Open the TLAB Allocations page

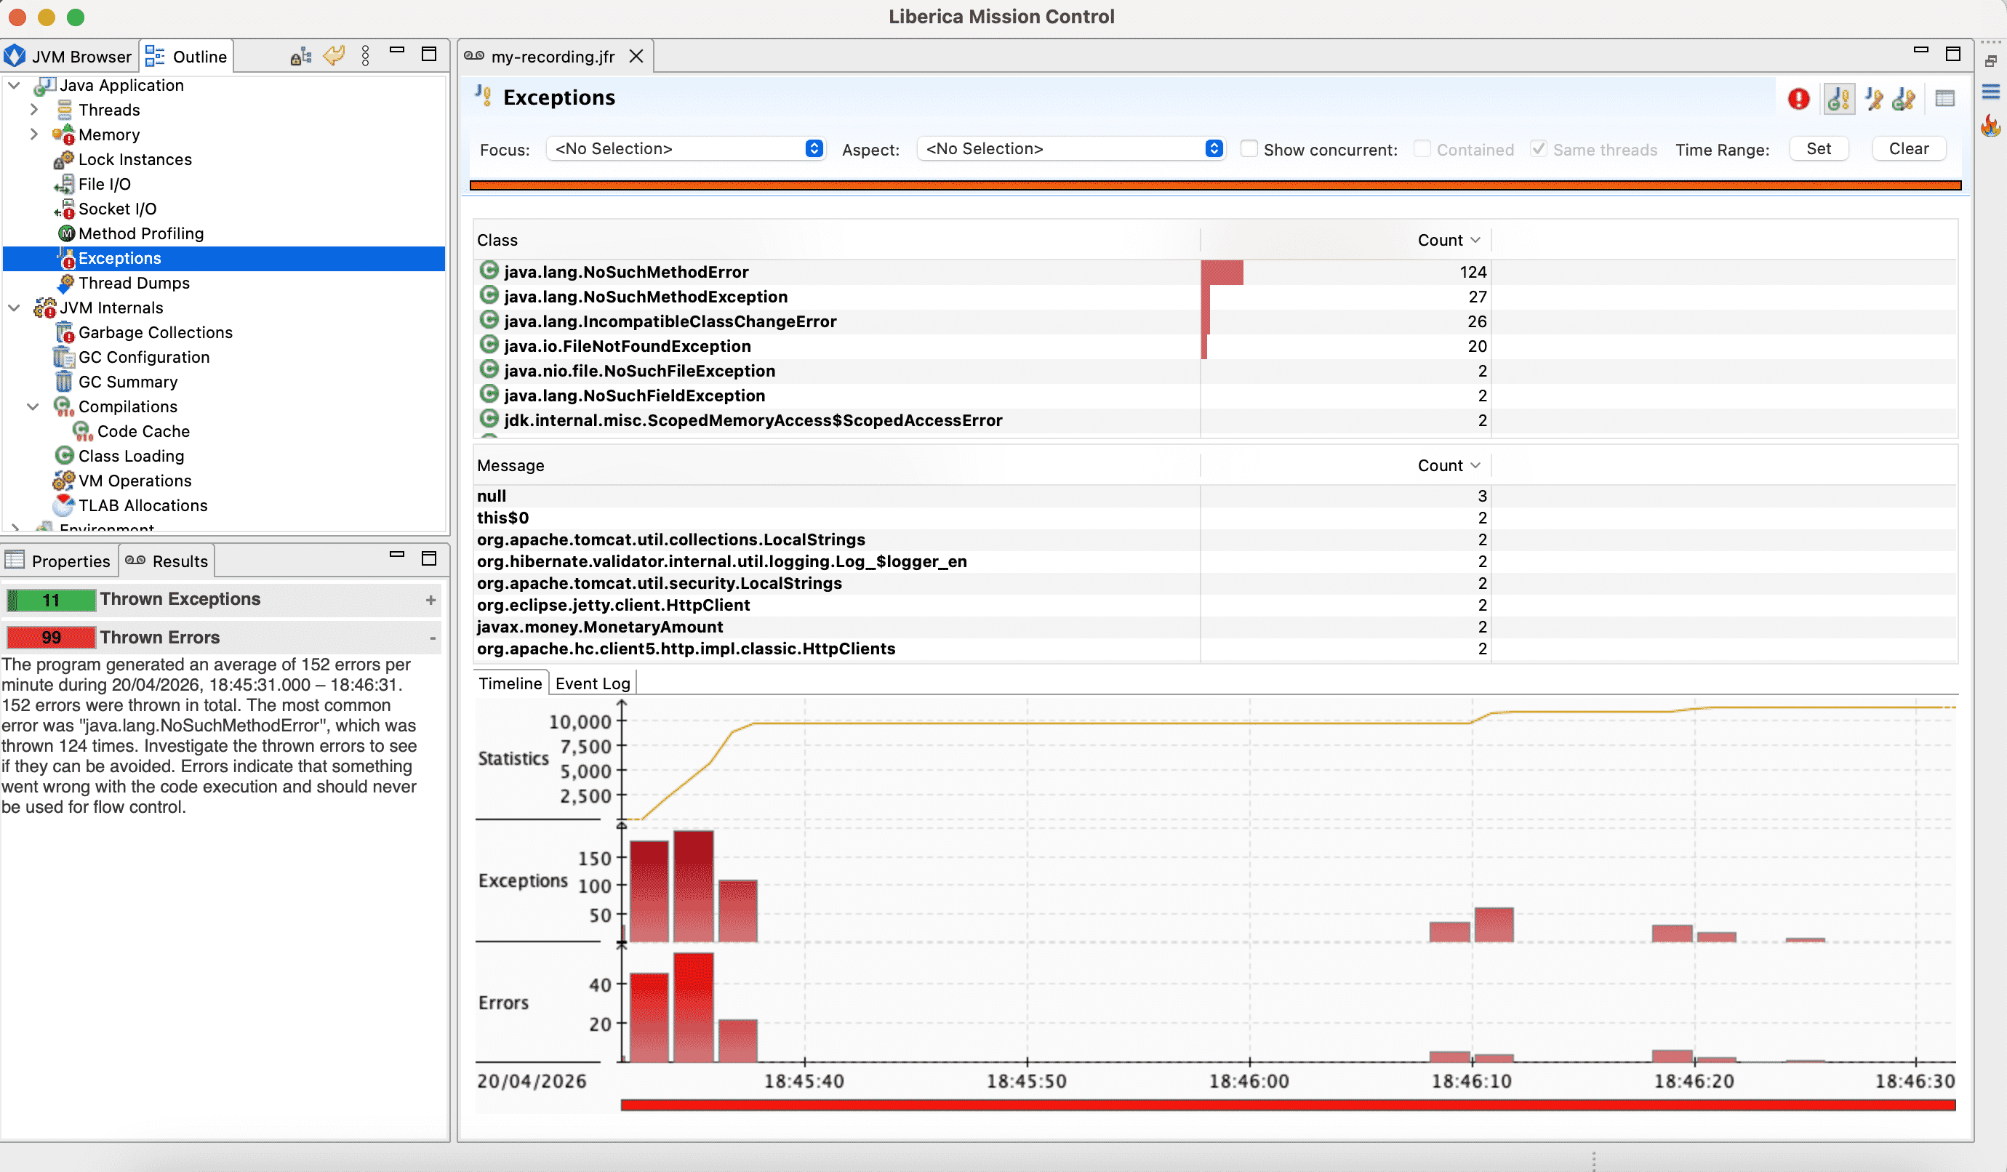click(x=130, y=505)
